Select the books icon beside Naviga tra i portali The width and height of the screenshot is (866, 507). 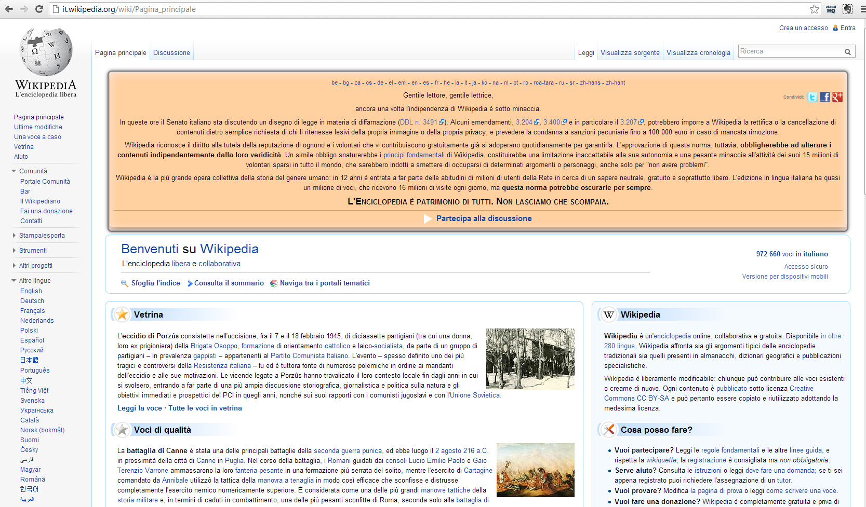point(274,283)
